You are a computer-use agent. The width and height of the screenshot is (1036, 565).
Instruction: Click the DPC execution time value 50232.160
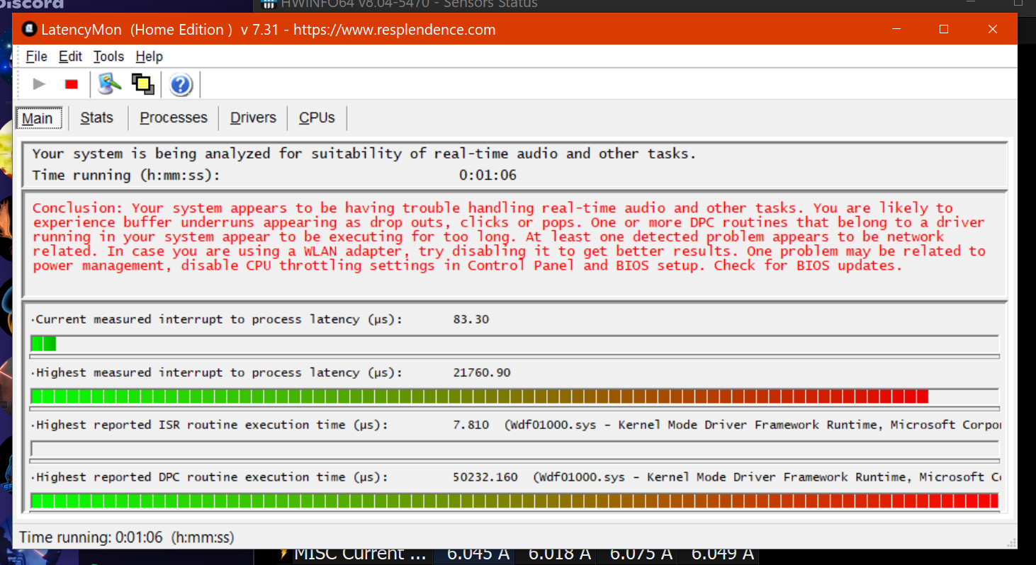[485, 477]
